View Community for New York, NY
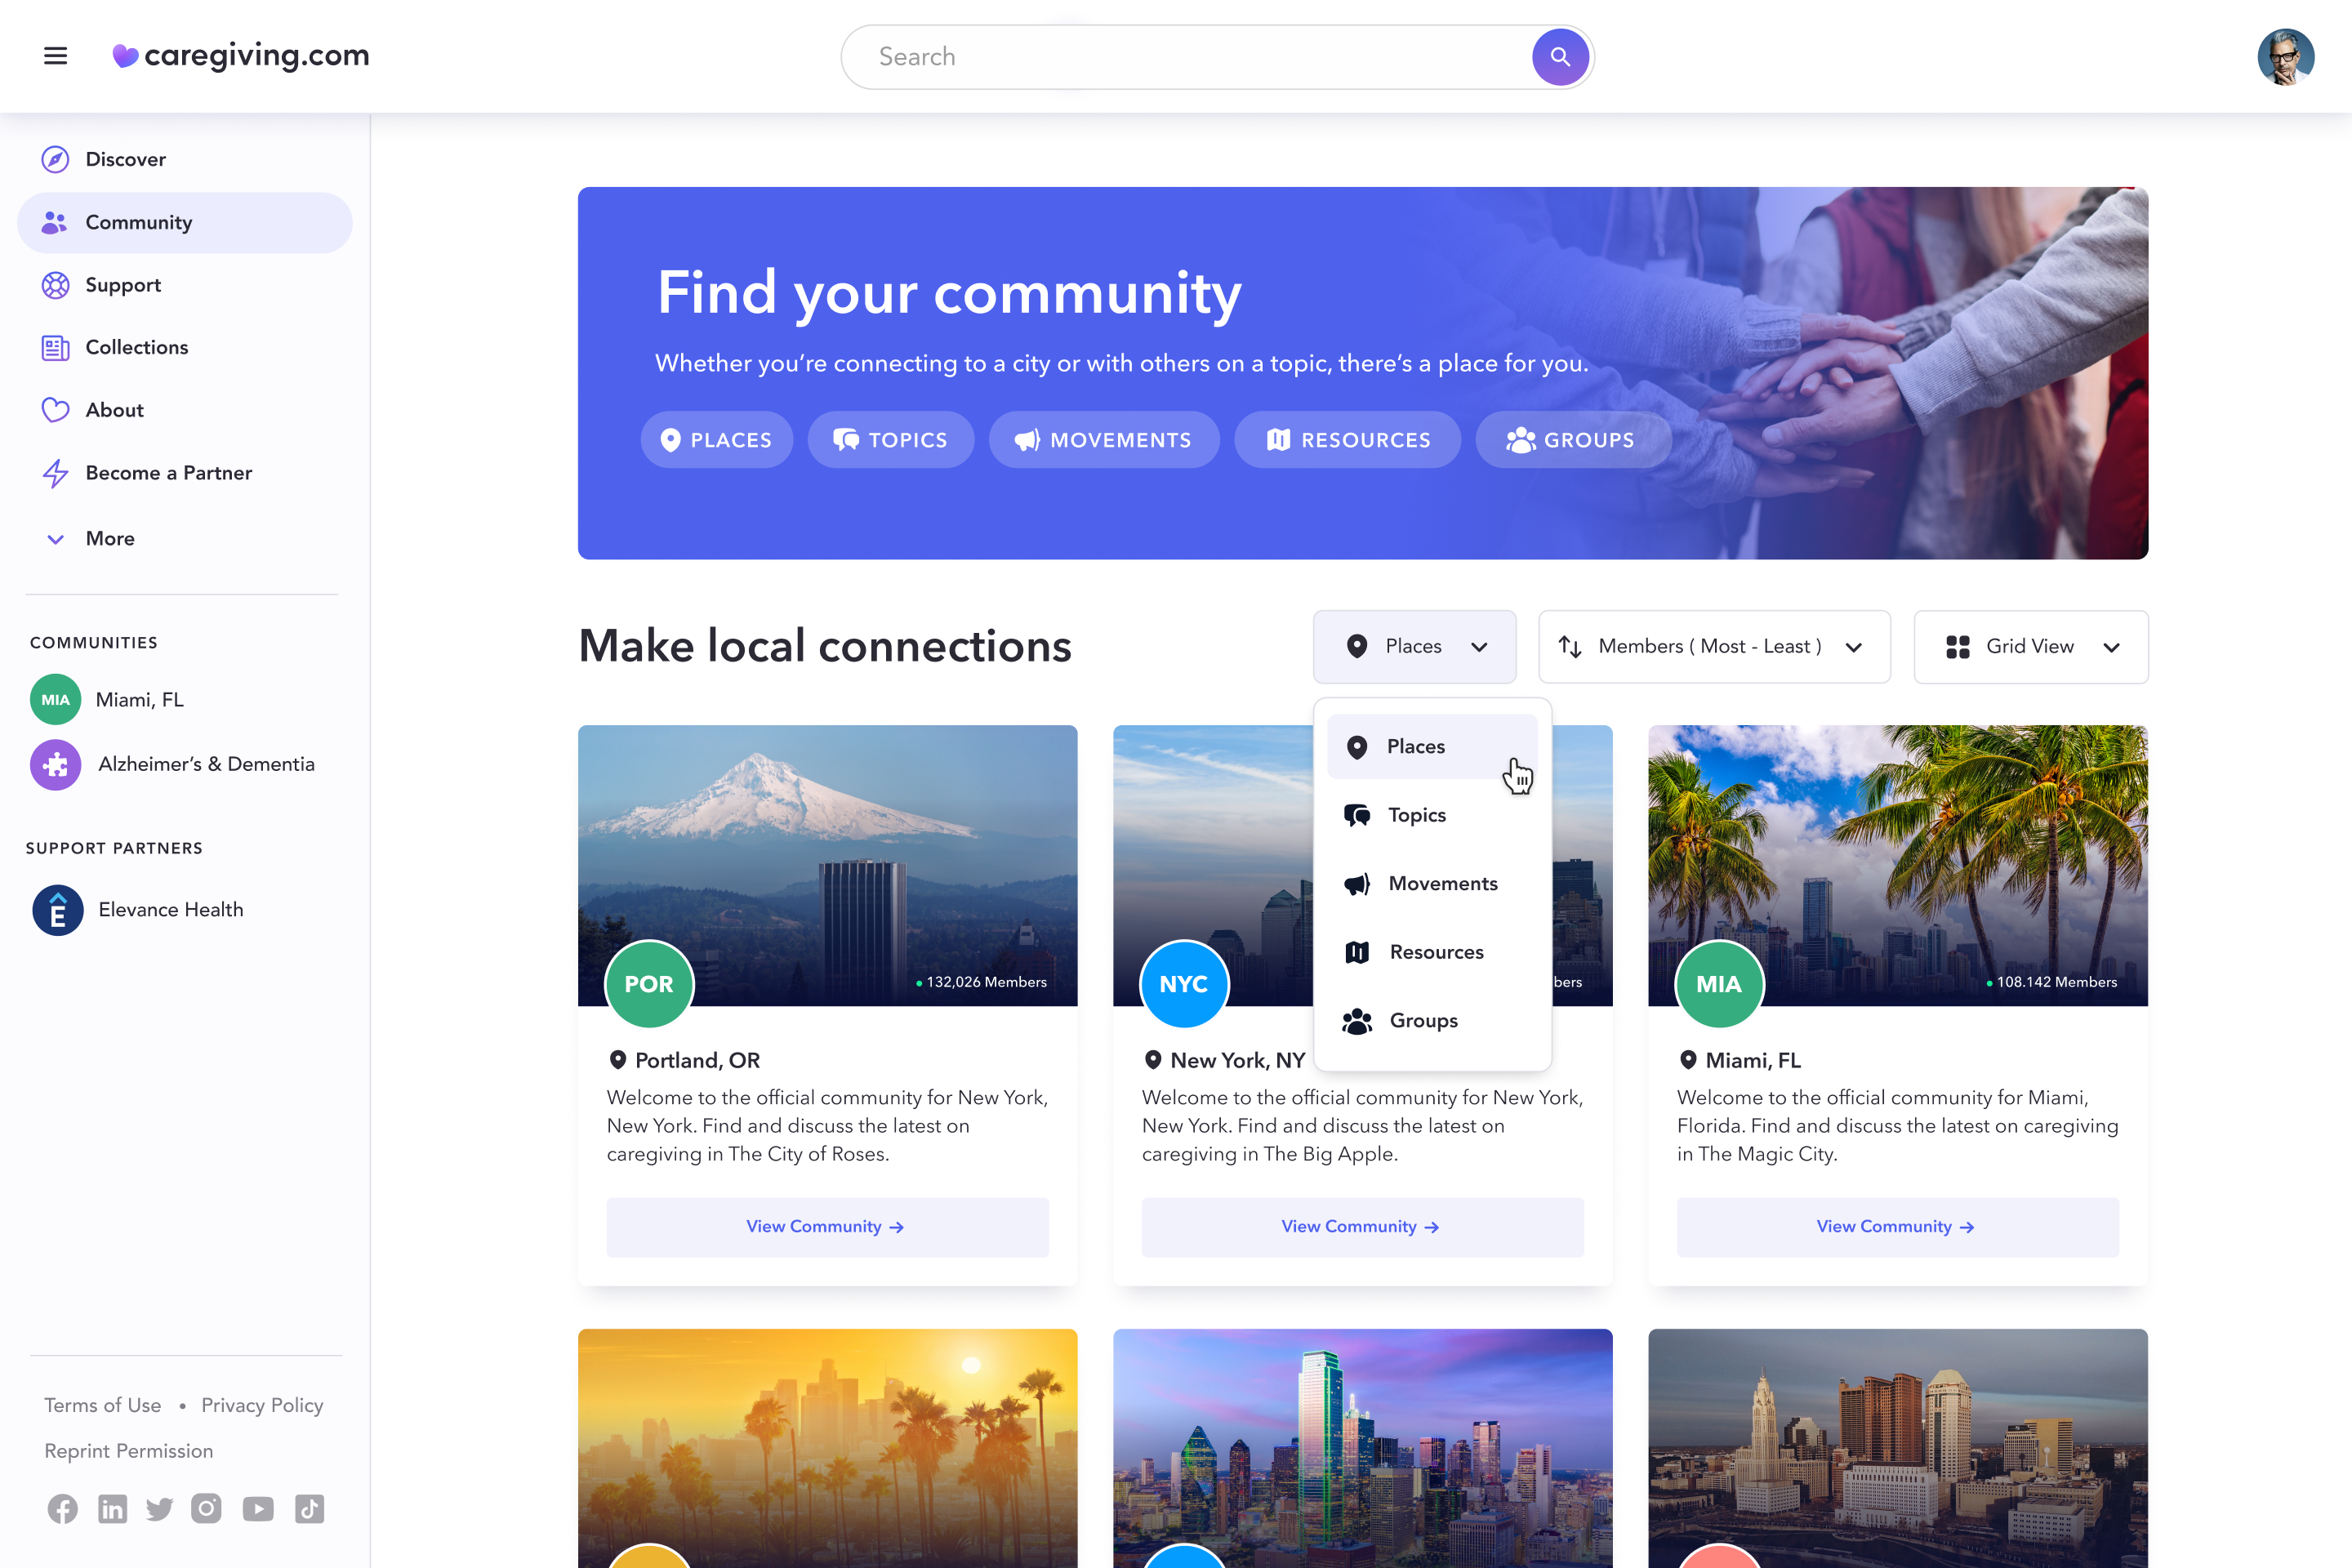 pyautogui.click(x=1362, y=1227)
